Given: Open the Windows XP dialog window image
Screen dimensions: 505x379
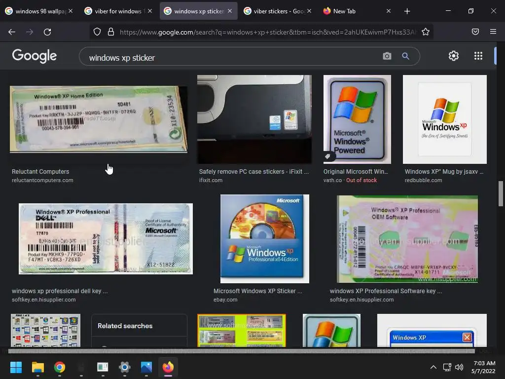Looking at the screenshot, I should pyautogui.click(x=432, y=330).
